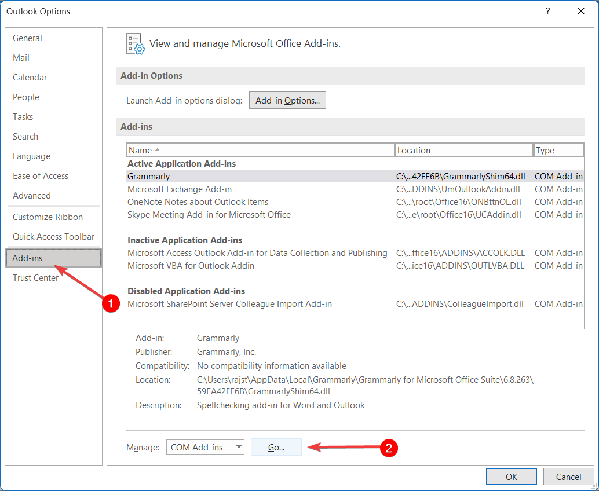Click the 'Spellchecking add-in for Word and Outlook' description
The width and height of the screenshot is (599, 491).
[x=281, y=405]
